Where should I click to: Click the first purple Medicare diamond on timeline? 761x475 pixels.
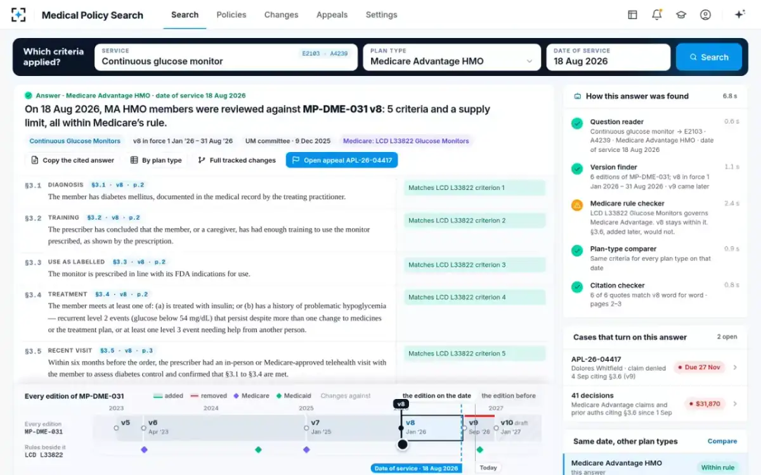pos(144,450)
